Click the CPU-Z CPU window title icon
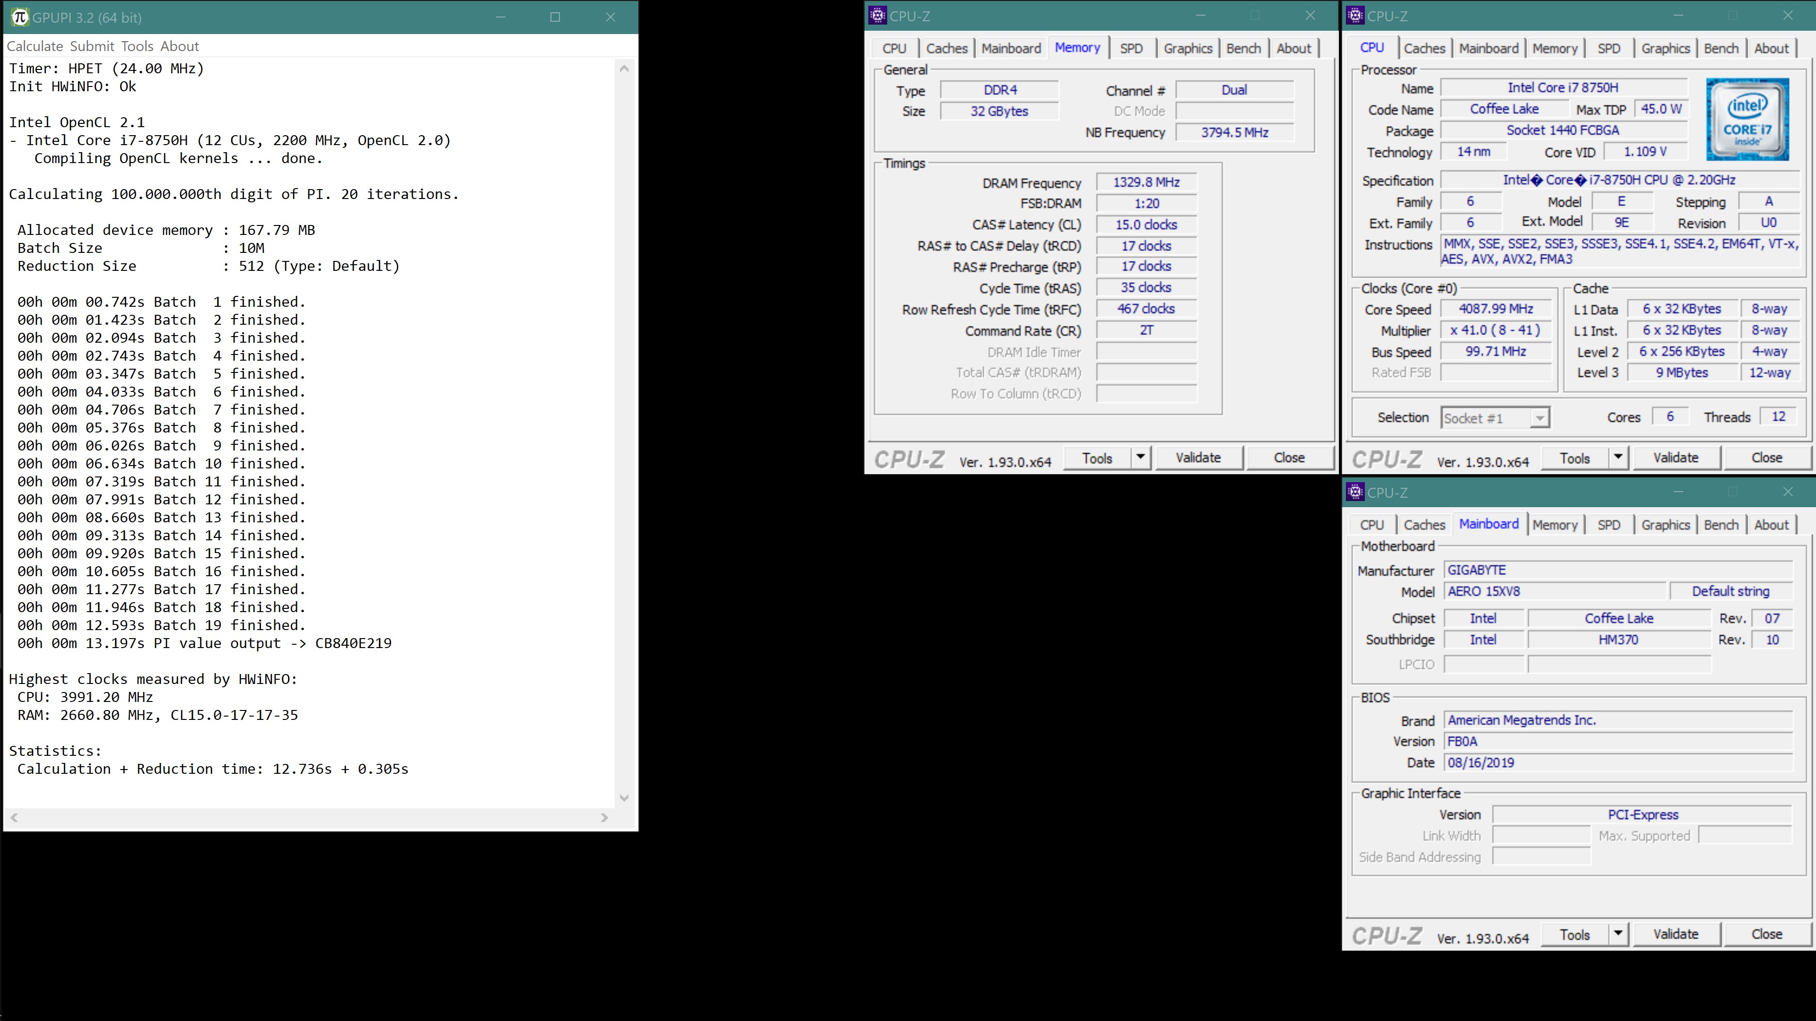This screenshot has height=1021, width=1816. coord(1355,16)
